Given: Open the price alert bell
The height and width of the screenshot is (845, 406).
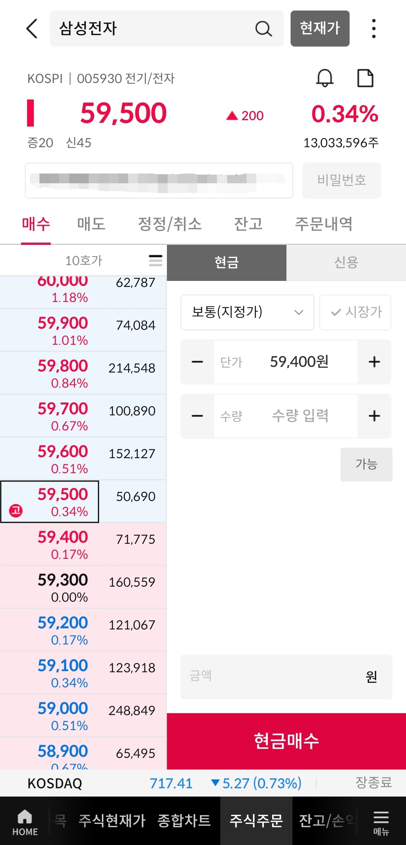Looking at the screenshot, I should (x=325, y=78).
